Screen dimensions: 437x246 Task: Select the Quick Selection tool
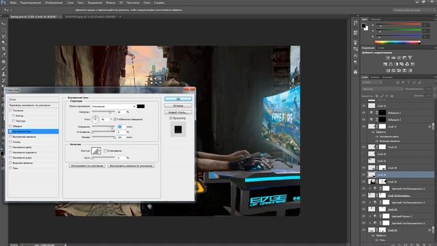[x=3, y=42]
